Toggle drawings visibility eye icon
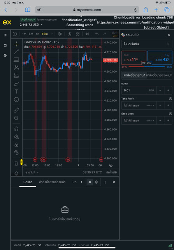This screenshot has height=250, width=174. (x=16, y=152)
